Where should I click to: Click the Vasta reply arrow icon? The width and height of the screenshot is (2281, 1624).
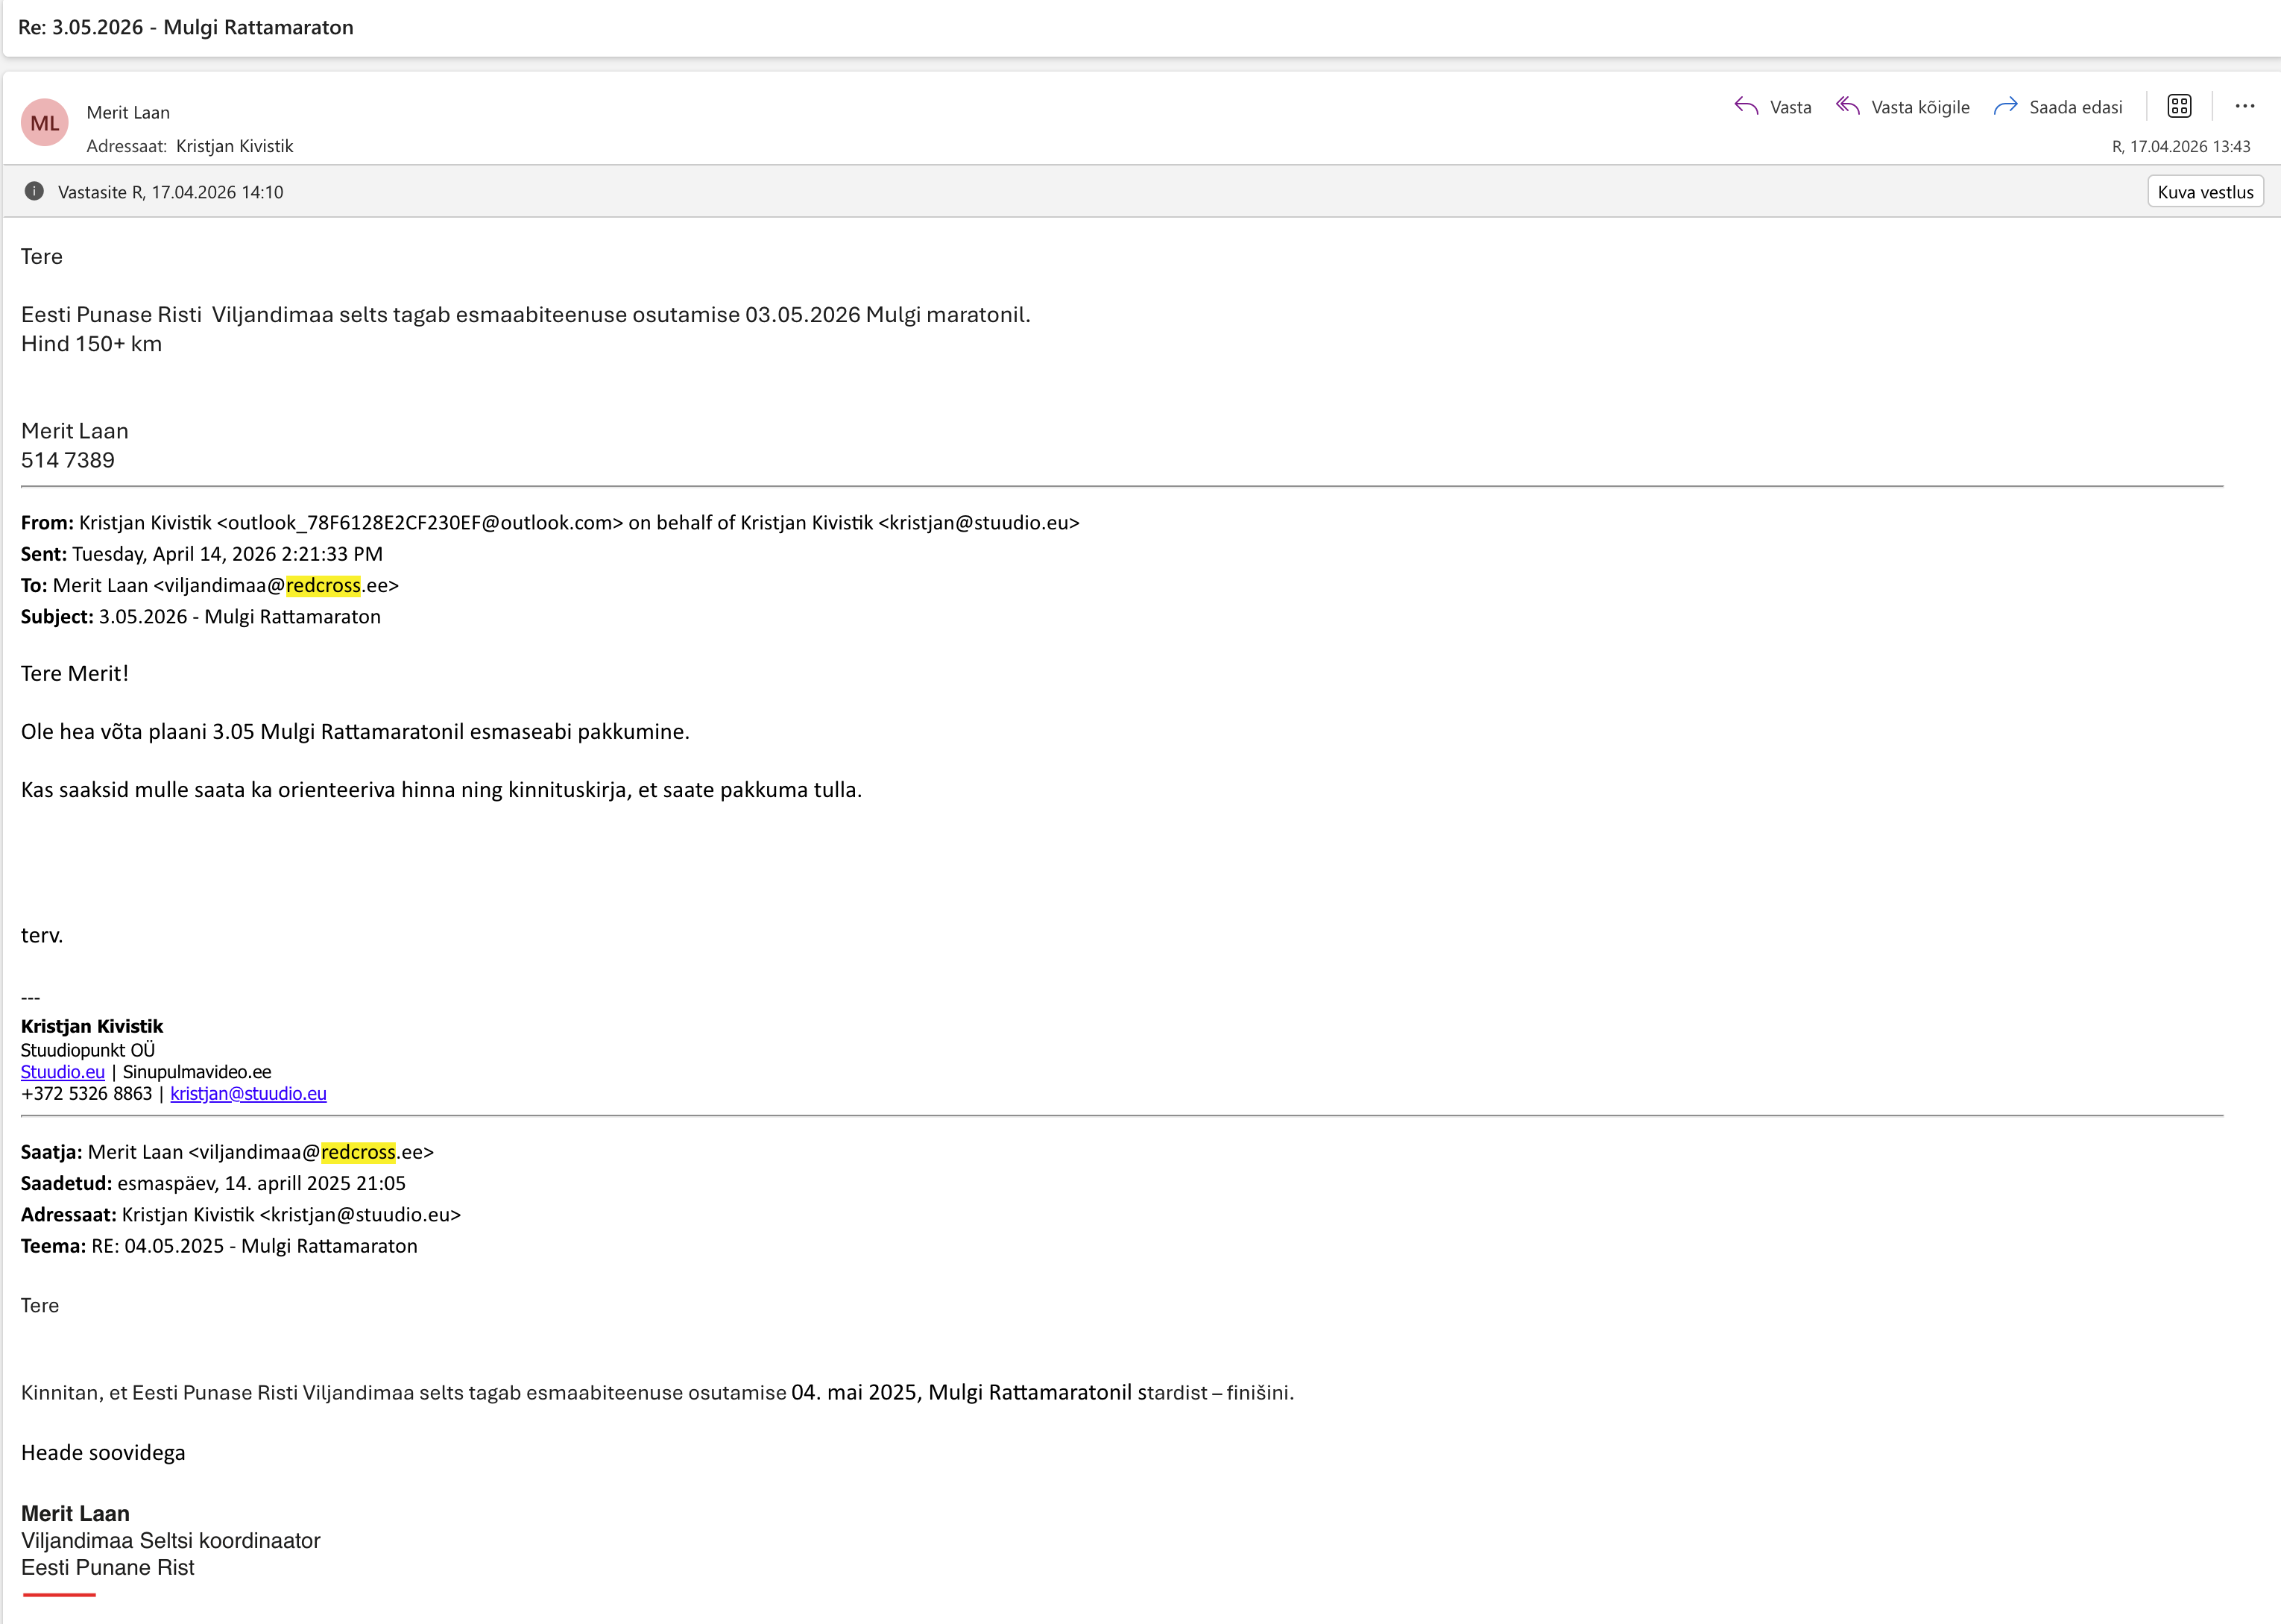point(1745,106)
